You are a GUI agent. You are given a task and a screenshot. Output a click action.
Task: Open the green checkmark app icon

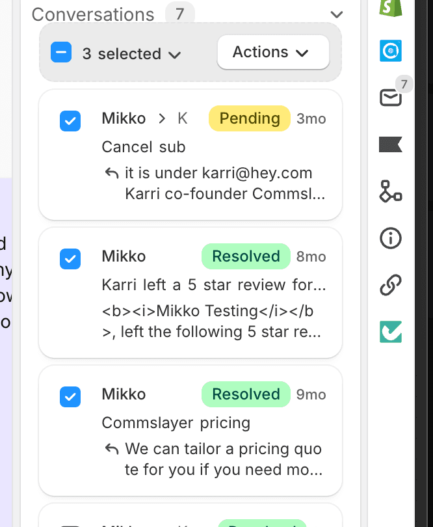[x=390, y=331]
